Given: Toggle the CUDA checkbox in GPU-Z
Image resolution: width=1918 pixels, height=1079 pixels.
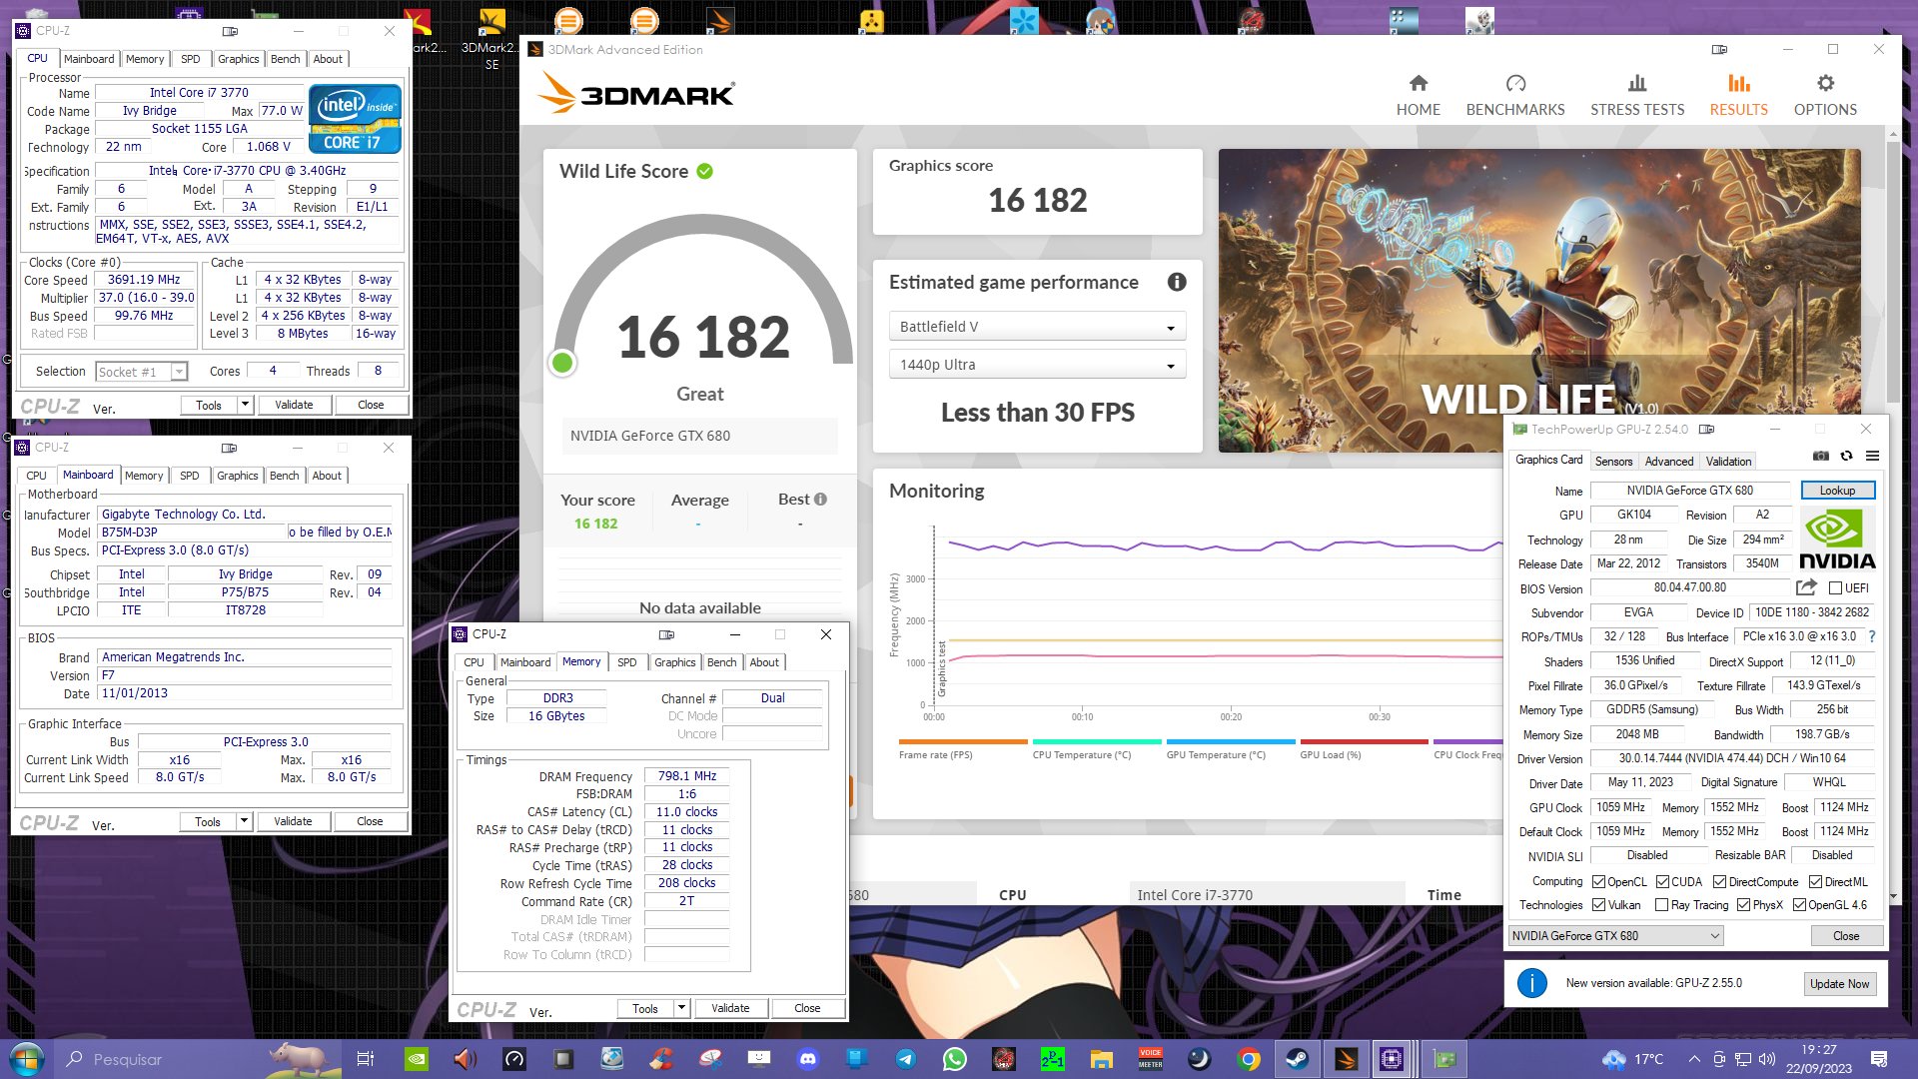Looking at the screenshot, I should click(x=1662, y=882).
